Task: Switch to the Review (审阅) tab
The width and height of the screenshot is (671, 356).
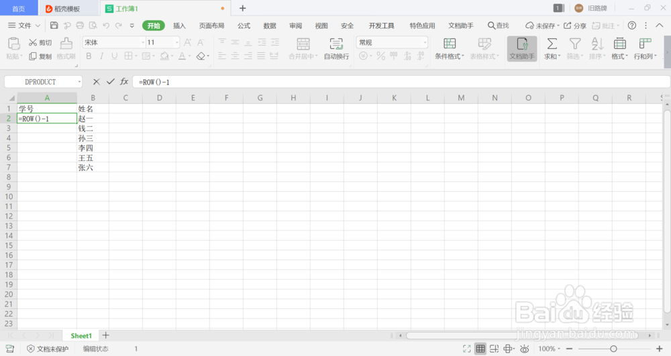Action: pyautogui.click(x=295, y=25)
